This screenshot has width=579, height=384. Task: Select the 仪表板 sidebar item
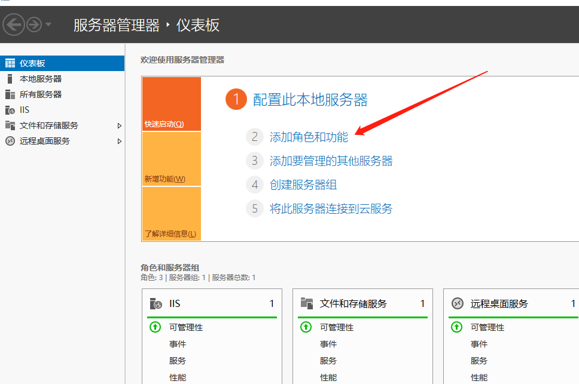point(62,63)
